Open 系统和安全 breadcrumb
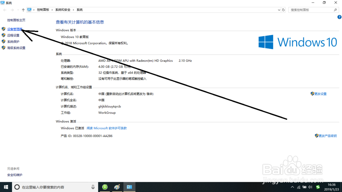342x192 pixels. pyautogui.click(x=63, y=10)
